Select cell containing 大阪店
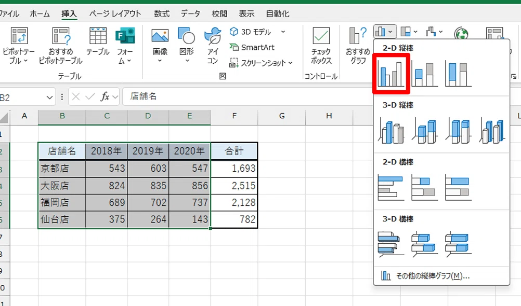Image resolution: width=521 pixels, height=306 pixels. pos(62,186)
